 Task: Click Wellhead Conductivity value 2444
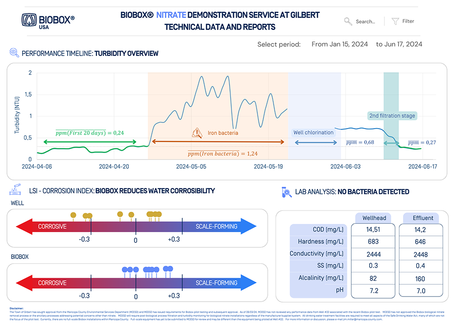point(373,254)
